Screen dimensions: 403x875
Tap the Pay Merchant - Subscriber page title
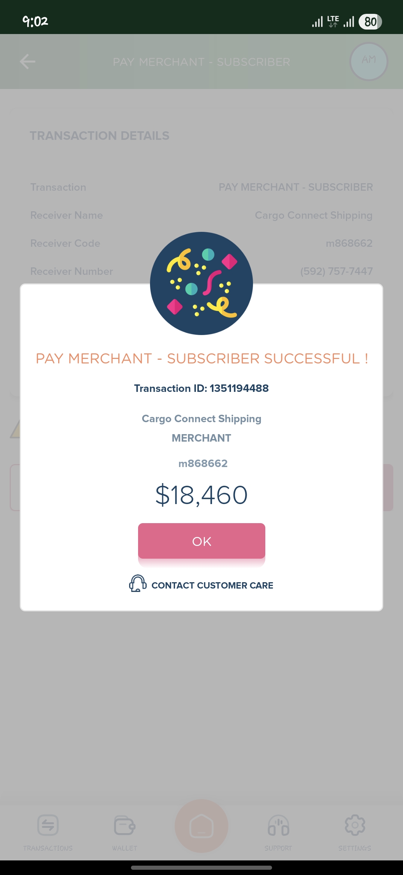tap(201, 62)
